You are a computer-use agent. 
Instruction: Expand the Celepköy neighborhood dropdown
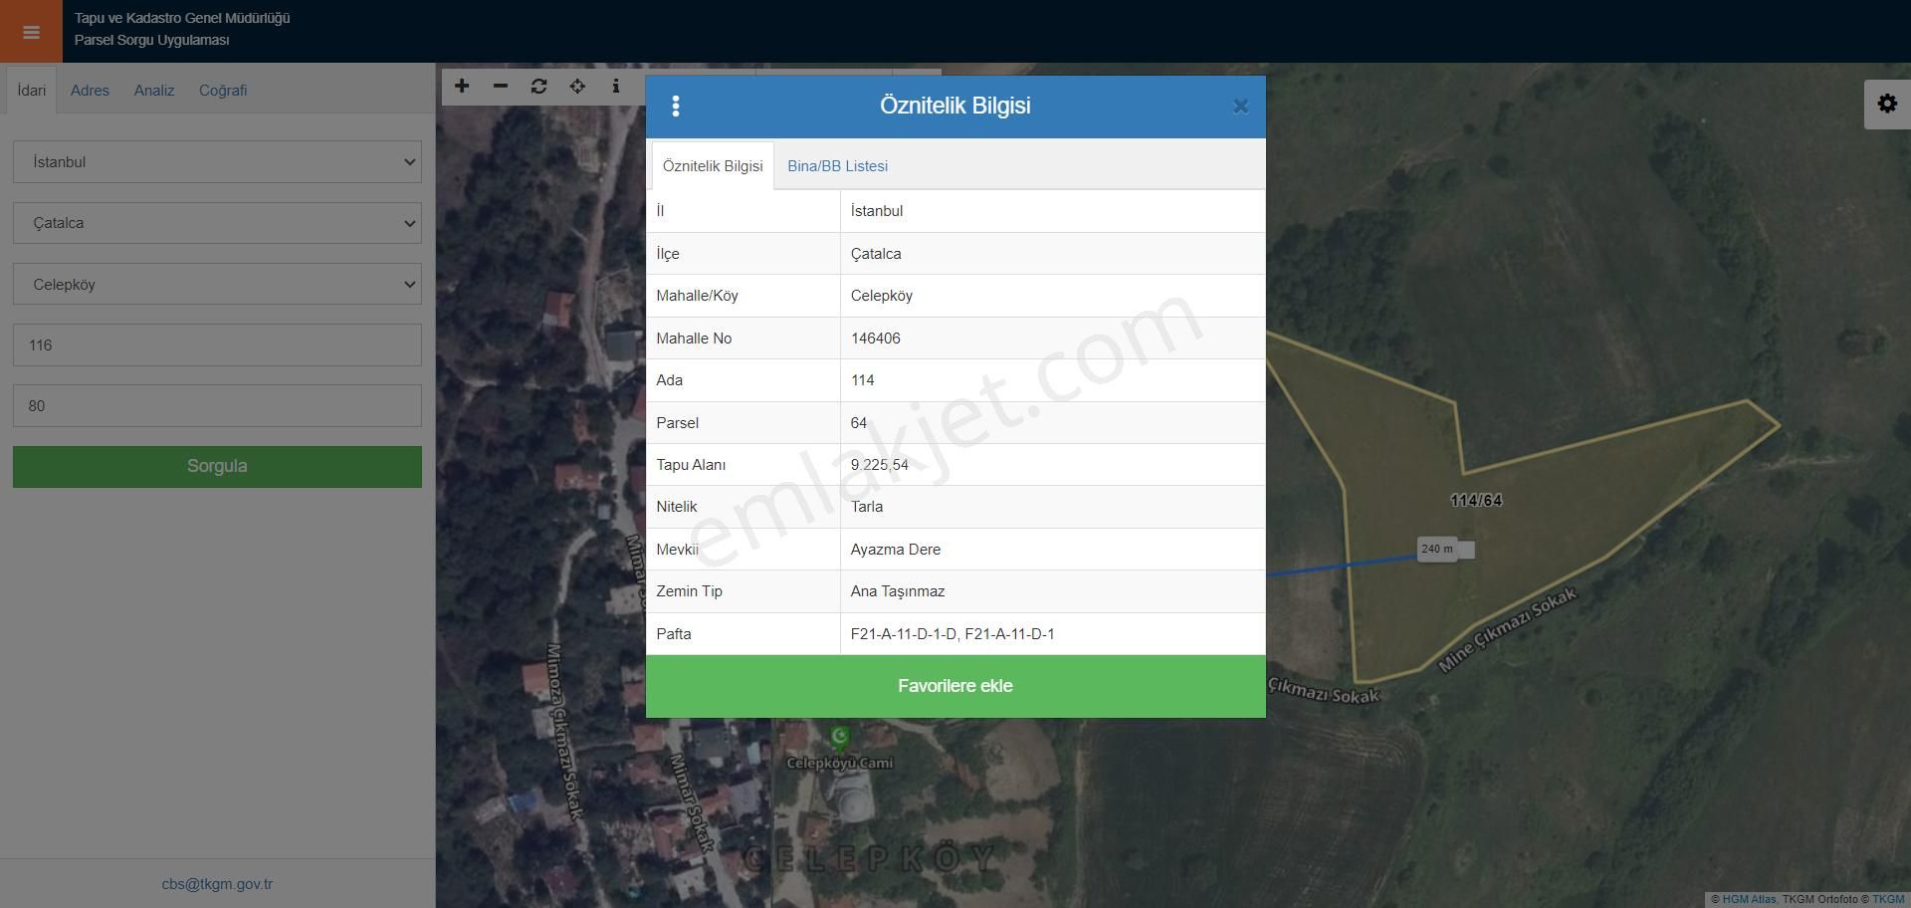[217, 285]
